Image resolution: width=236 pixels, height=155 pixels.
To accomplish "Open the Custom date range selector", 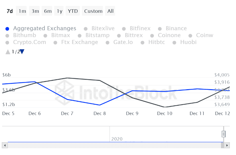I will point(93,11).
